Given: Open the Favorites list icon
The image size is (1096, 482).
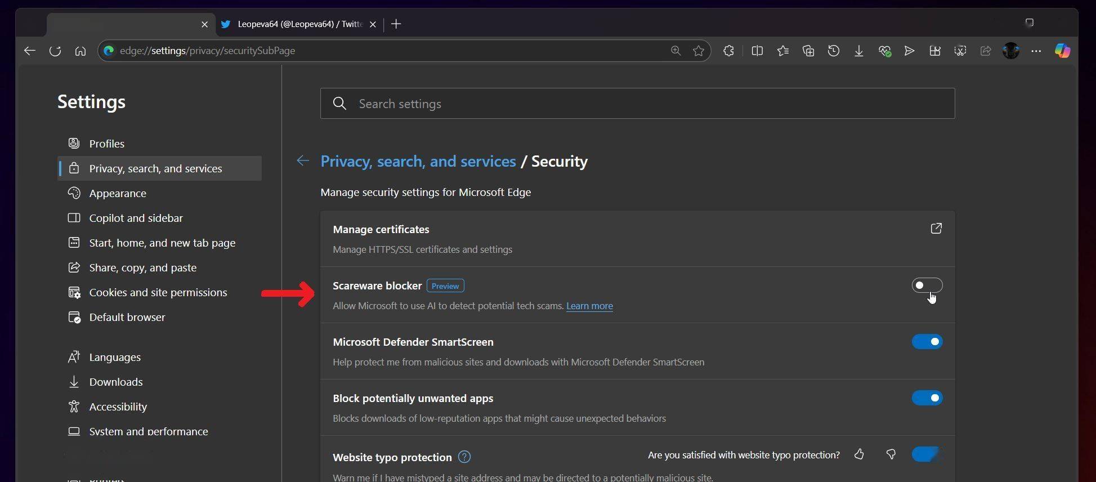Looking at the screenshot, I should tap(782, 51).
